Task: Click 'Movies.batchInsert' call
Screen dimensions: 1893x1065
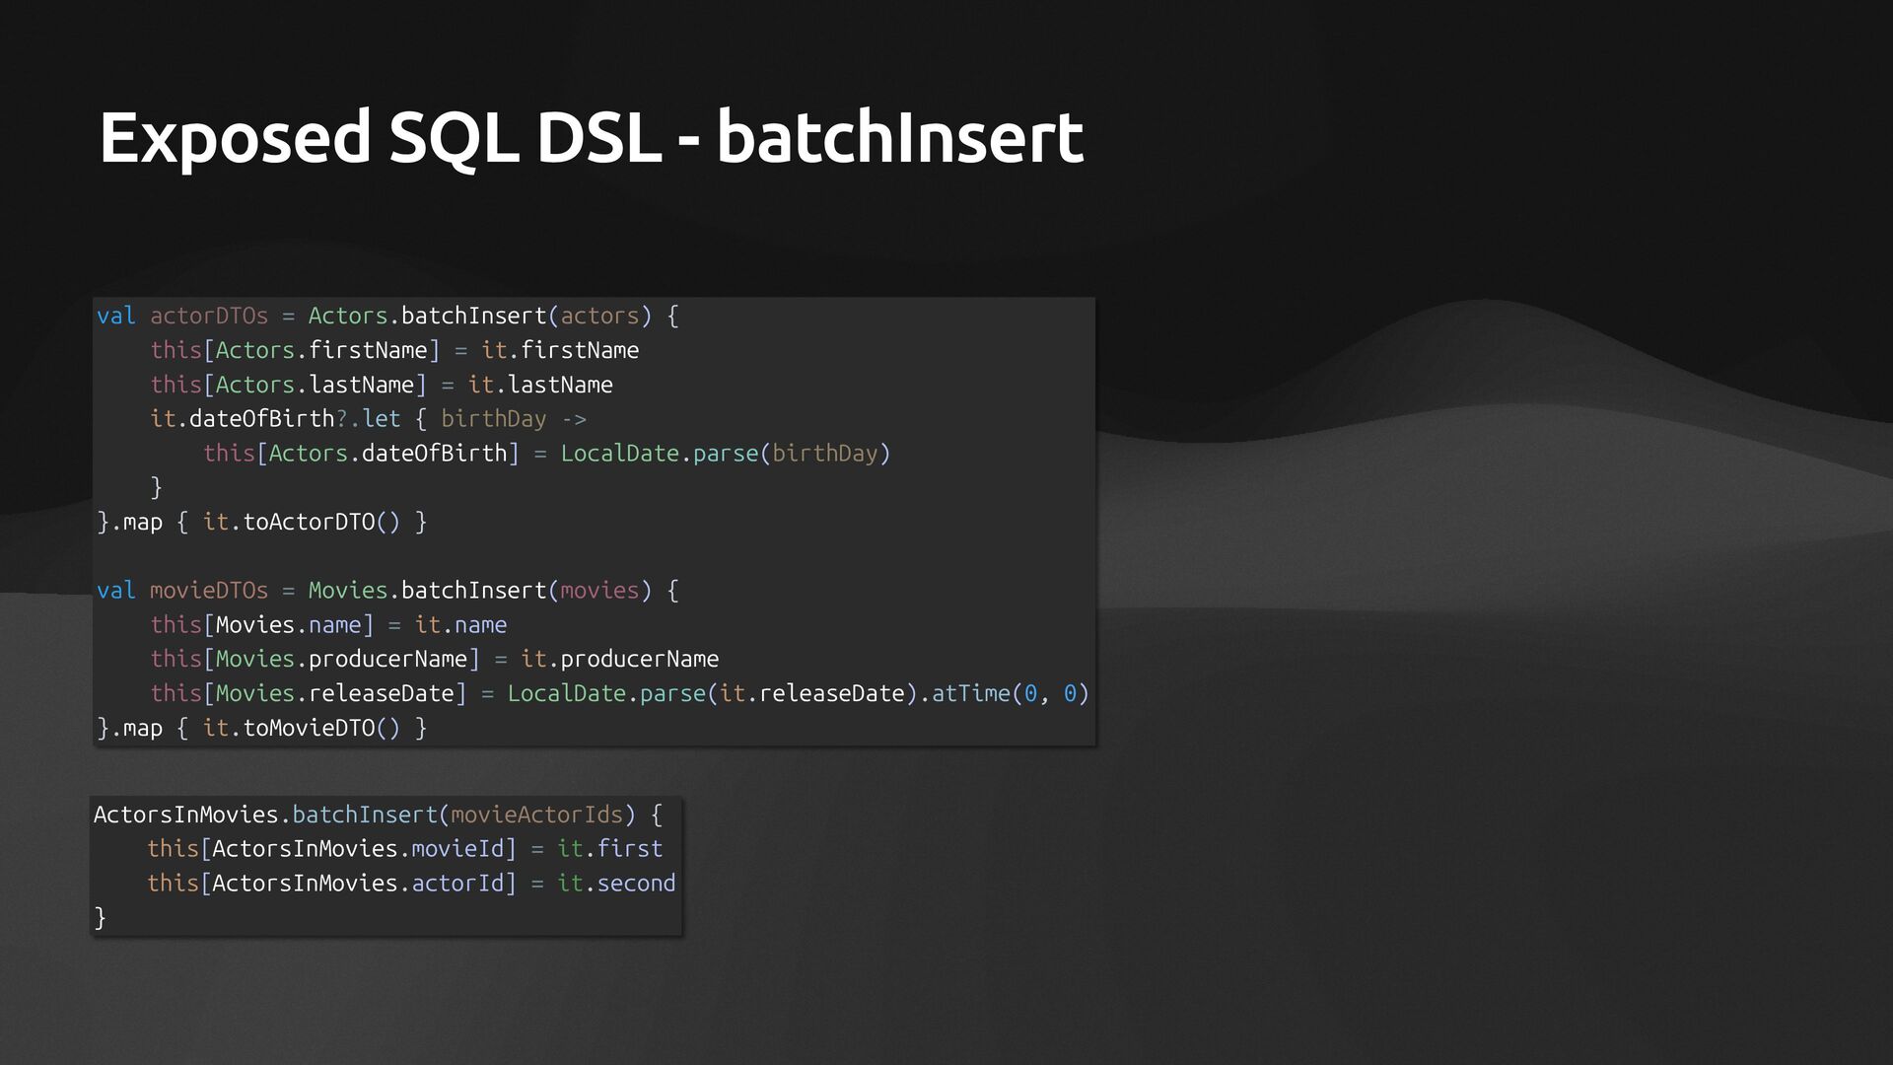Action: pyautogui.click(x=427, y=591)
